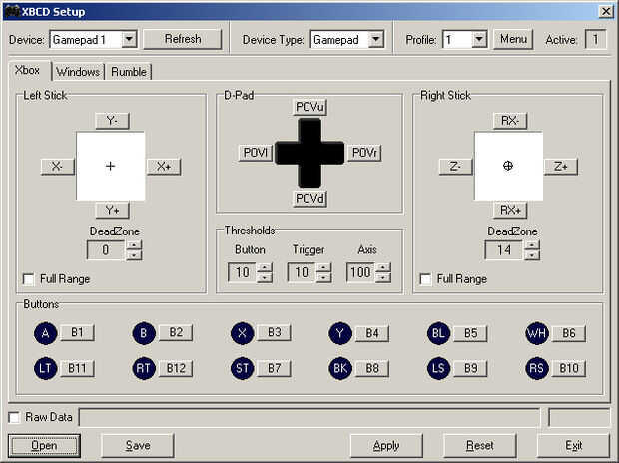
Task: Switch to the Rumble tab
Action: 129,72
